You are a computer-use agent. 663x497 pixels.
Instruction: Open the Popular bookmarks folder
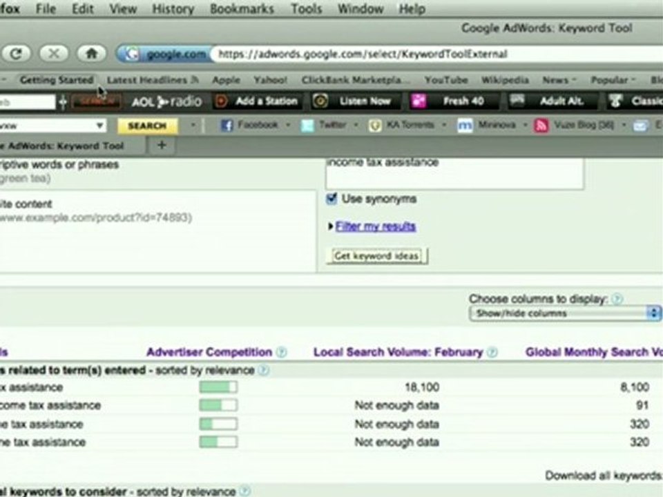[x=613, y=80]
